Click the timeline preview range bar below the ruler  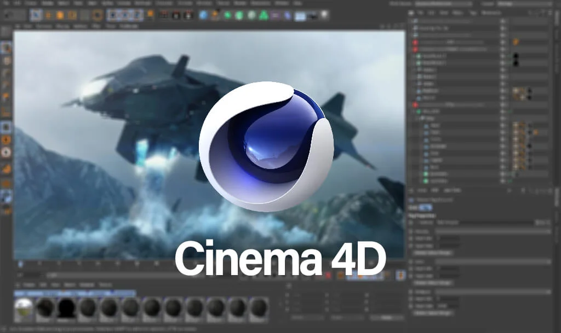click(x=143, y=275)
